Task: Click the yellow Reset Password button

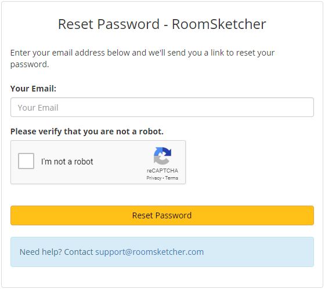Action: (162, 215)
